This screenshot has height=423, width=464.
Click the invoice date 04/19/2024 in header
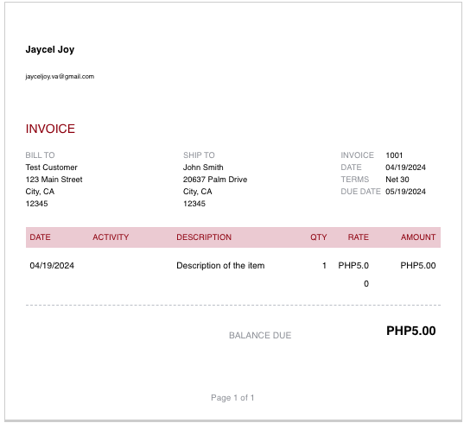pos(405,167)
